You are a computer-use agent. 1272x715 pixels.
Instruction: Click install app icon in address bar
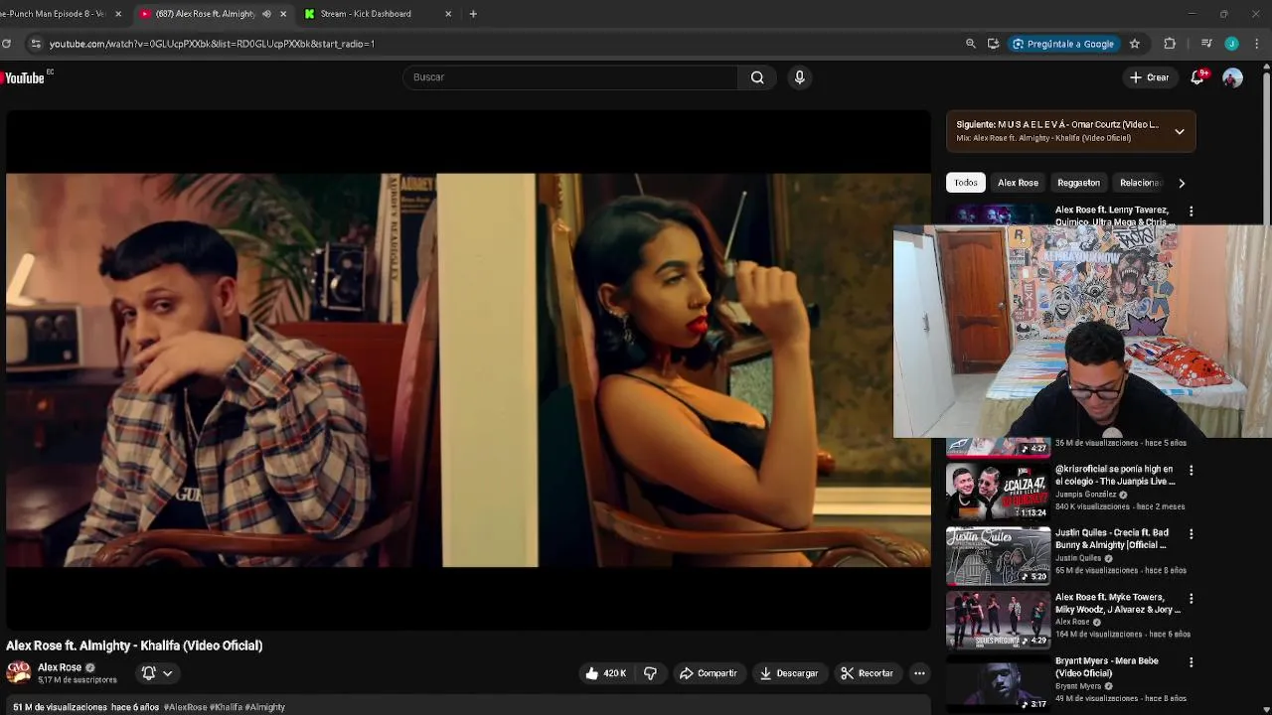pos(993,44)
